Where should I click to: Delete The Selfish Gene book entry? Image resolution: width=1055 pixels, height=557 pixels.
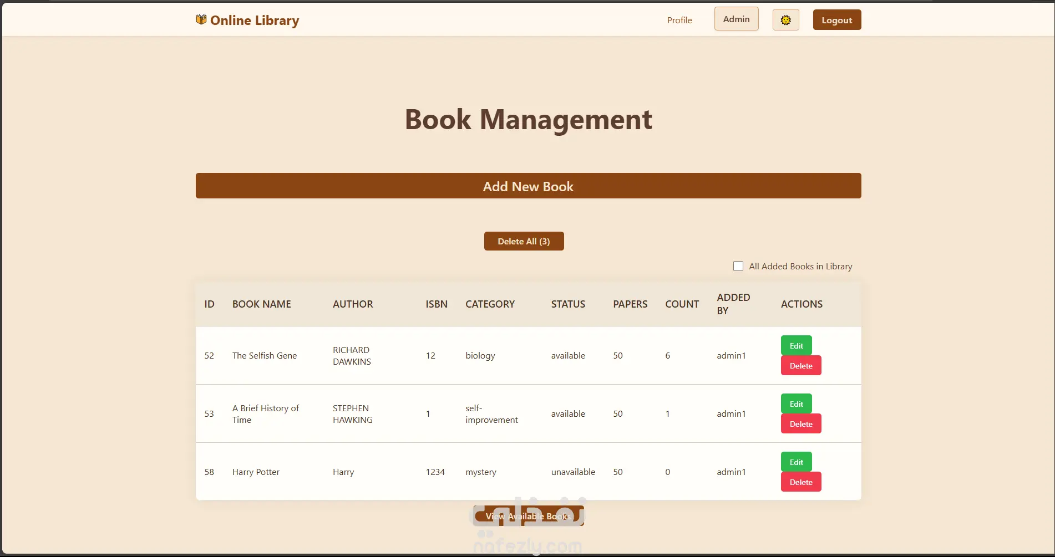coord(801,365)
